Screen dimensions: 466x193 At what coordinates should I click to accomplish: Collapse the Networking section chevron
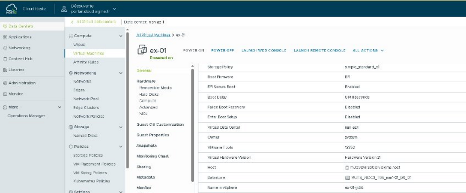(x=121, y=73)
